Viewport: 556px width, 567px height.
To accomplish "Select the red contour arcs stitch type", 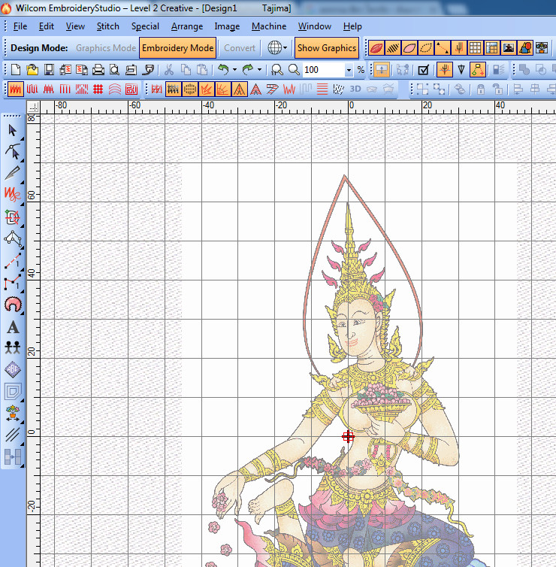I will point(115,89).
